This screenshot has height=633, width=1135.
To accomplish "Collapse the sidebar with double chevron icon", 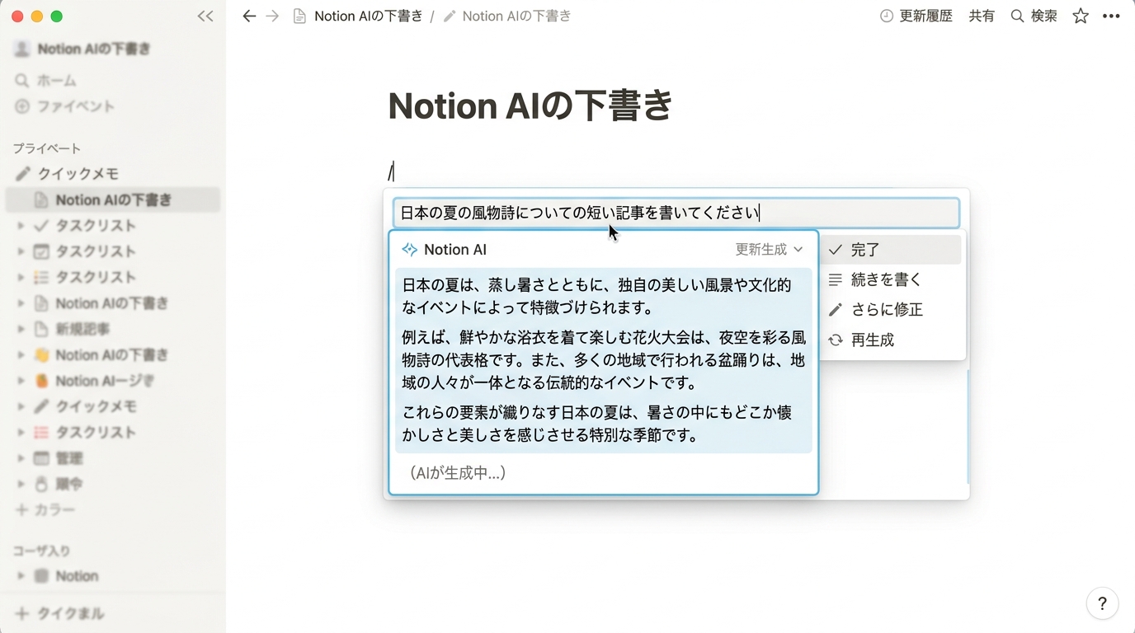I will click(x=205, y=16).
